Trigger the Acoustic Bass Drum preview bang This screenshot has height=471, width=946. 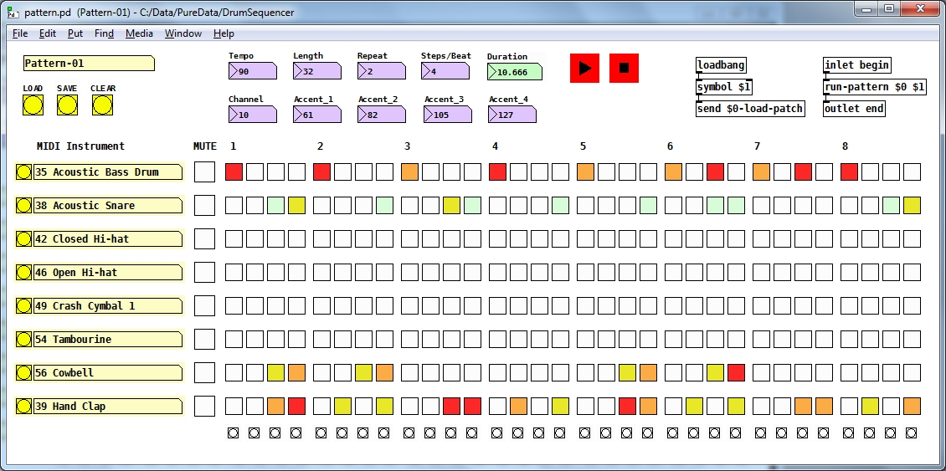point(23,172)
